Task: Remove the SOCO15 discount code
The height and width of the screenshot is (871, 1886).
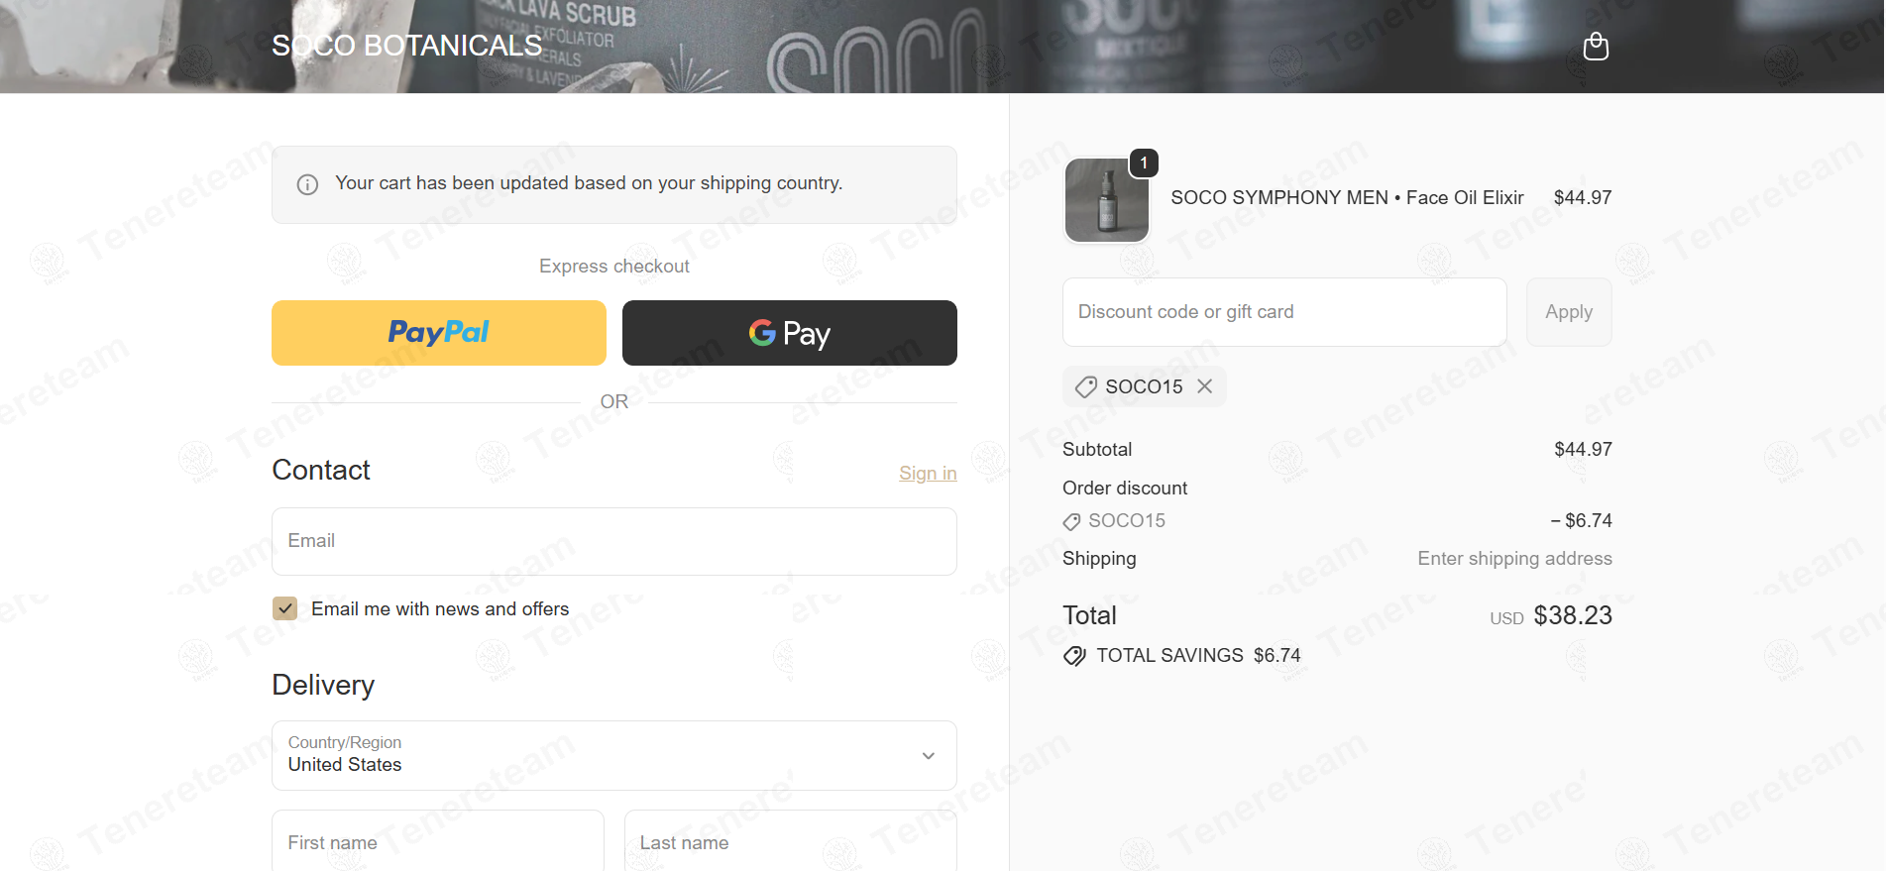Action: pyautogui.click(x=1204, y=386)
